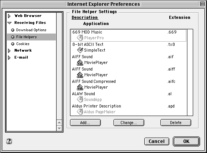207x153 pixels.
Task: Expand the E-mail disclosure triangle
Action: [x=9, y=58]
